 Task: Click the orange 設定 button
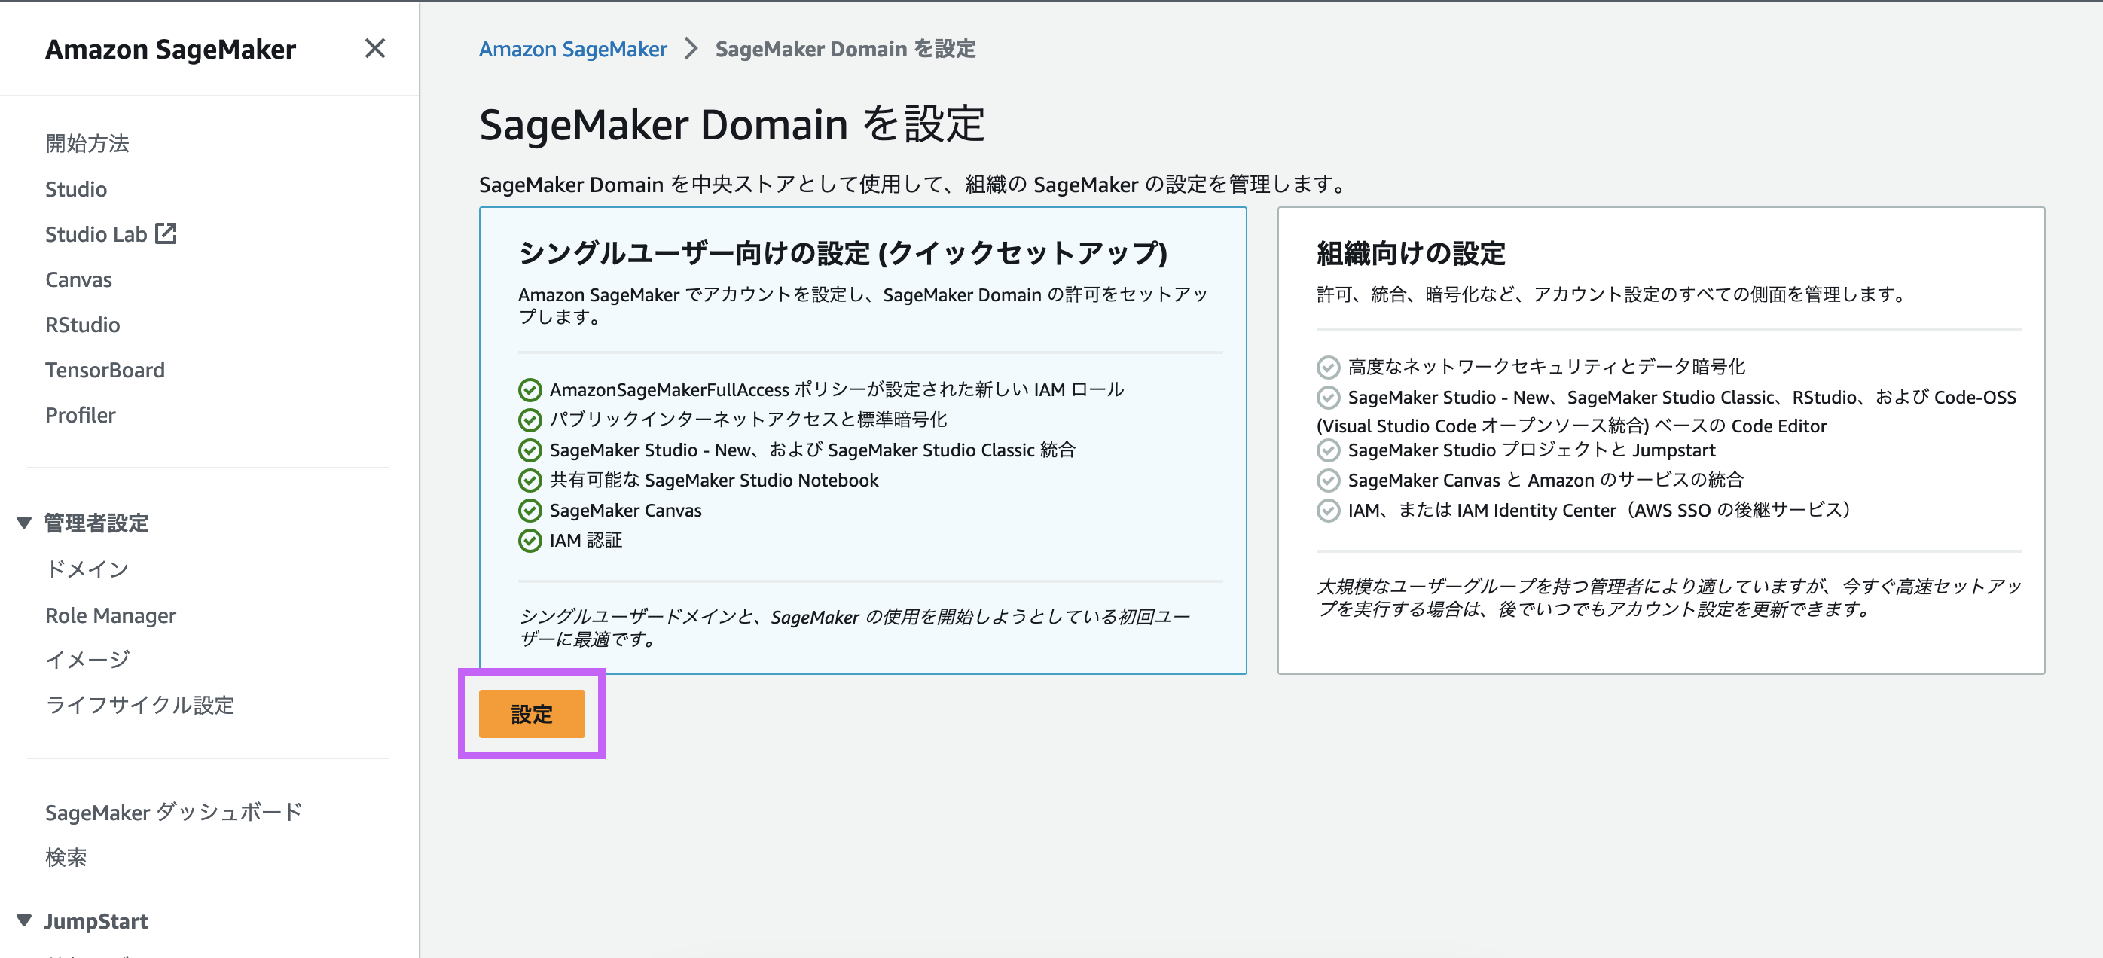click(532, 714)
